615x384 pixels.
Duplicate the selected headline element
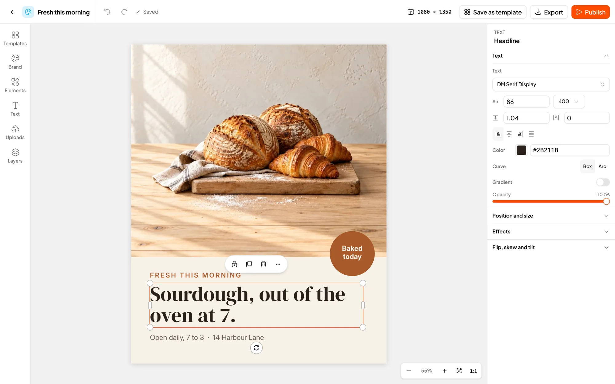point(249,264)
